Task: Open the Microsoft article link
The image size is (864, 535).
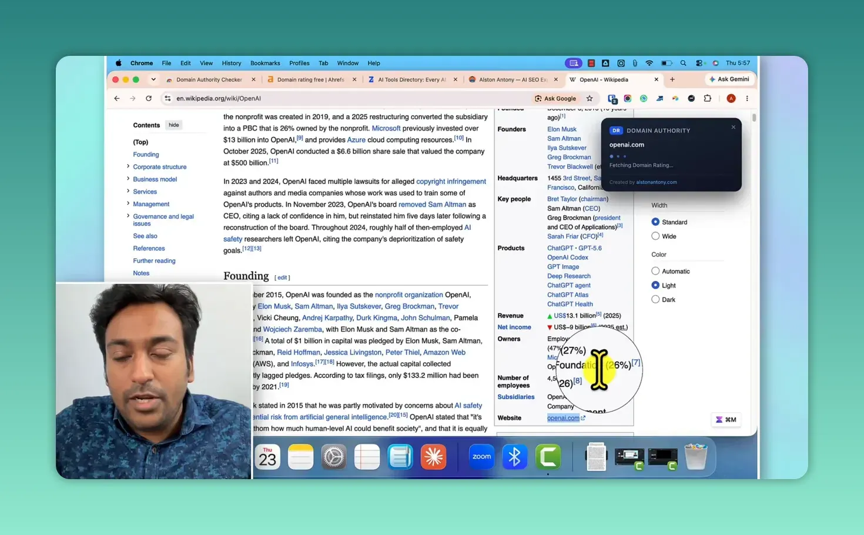Action: [x=386, y=128]
